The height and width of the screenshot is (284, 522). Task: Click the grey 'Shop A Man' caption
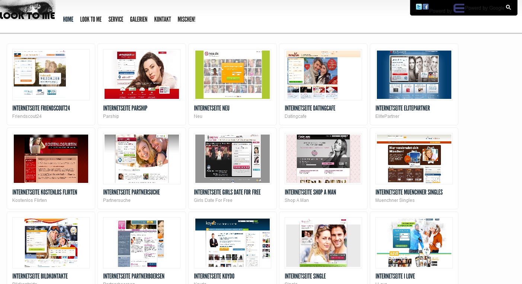coord(297,200)
